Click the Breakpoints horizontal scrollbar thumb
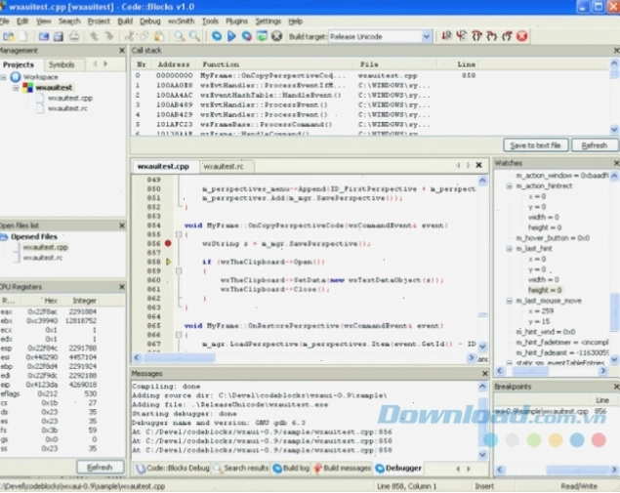 pos(577,470)
